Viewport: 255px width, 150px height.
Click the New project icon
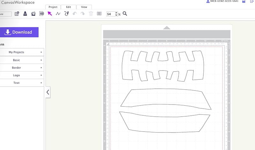[17, 14]
